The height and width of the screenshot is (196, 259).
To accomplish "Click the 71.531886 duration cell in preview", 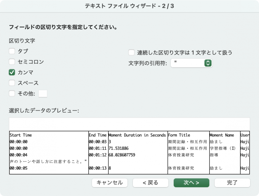I will click(119, 148).
